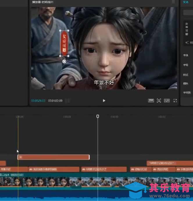The image size is (193, 201).
Task: Open the 颜色 color setting
Action: [x=185, y=84]
